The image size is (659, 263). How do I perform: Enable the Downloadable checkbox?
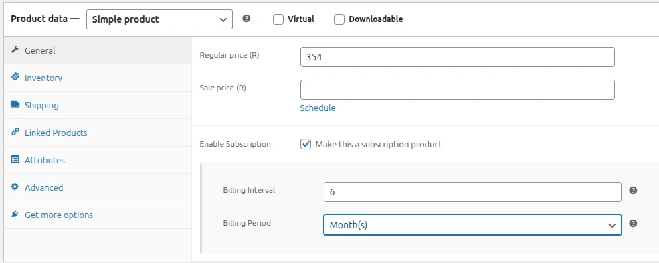(x=339, y=19)
